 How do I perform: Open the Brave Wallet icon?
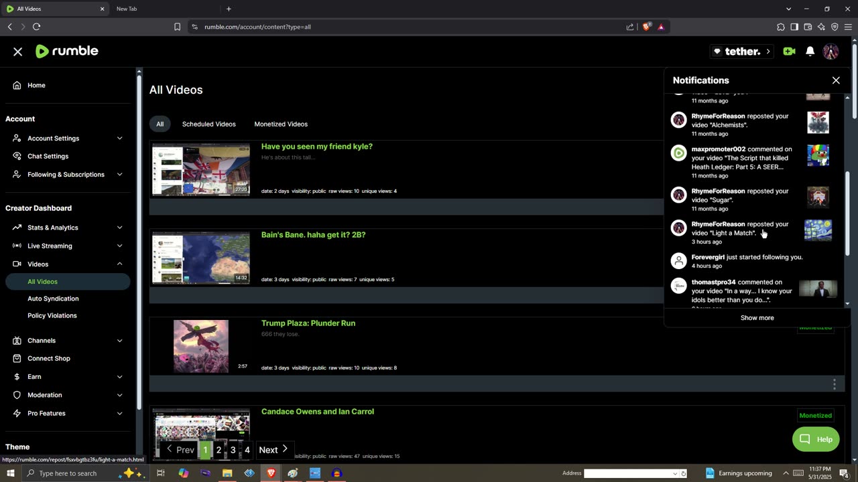[x=808, y=27]
